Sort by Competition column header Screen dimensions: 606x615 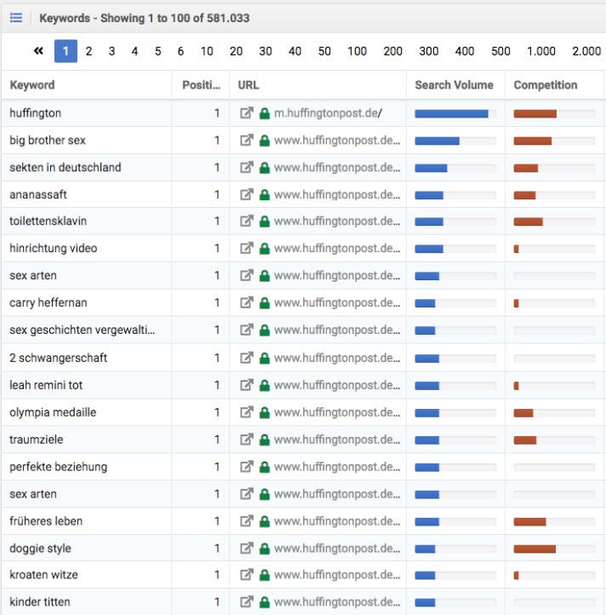545,85
